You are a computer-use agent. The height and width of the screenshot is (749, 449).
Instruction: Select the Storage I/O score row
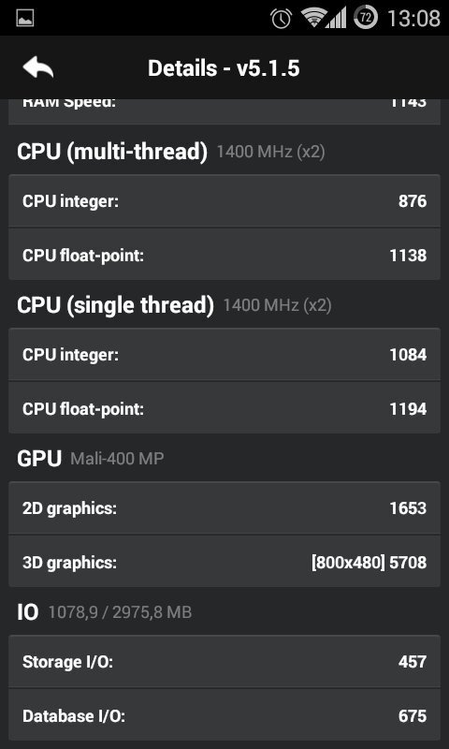pyautogui.click(x=224, y=662)
